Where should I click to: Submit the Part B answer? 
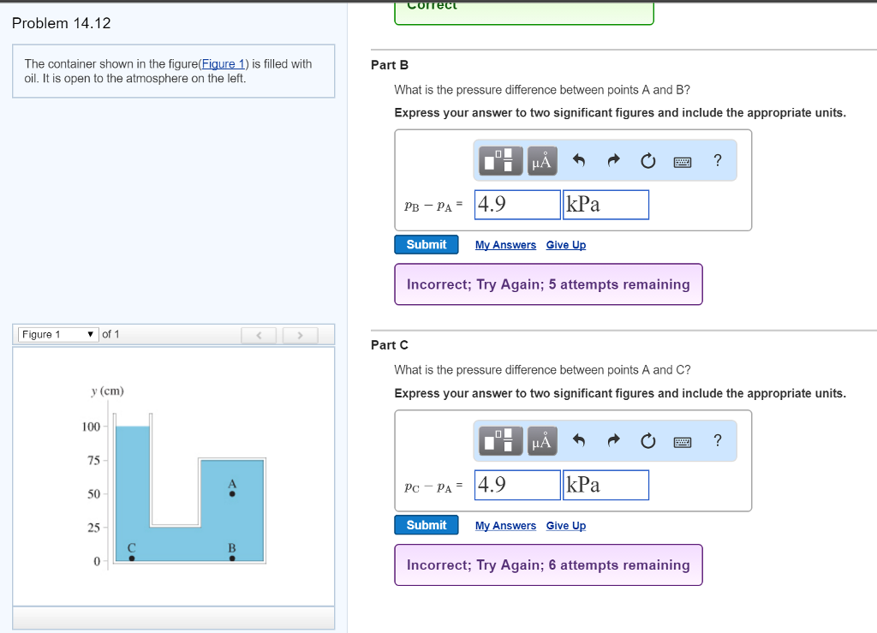click(426, 244)
